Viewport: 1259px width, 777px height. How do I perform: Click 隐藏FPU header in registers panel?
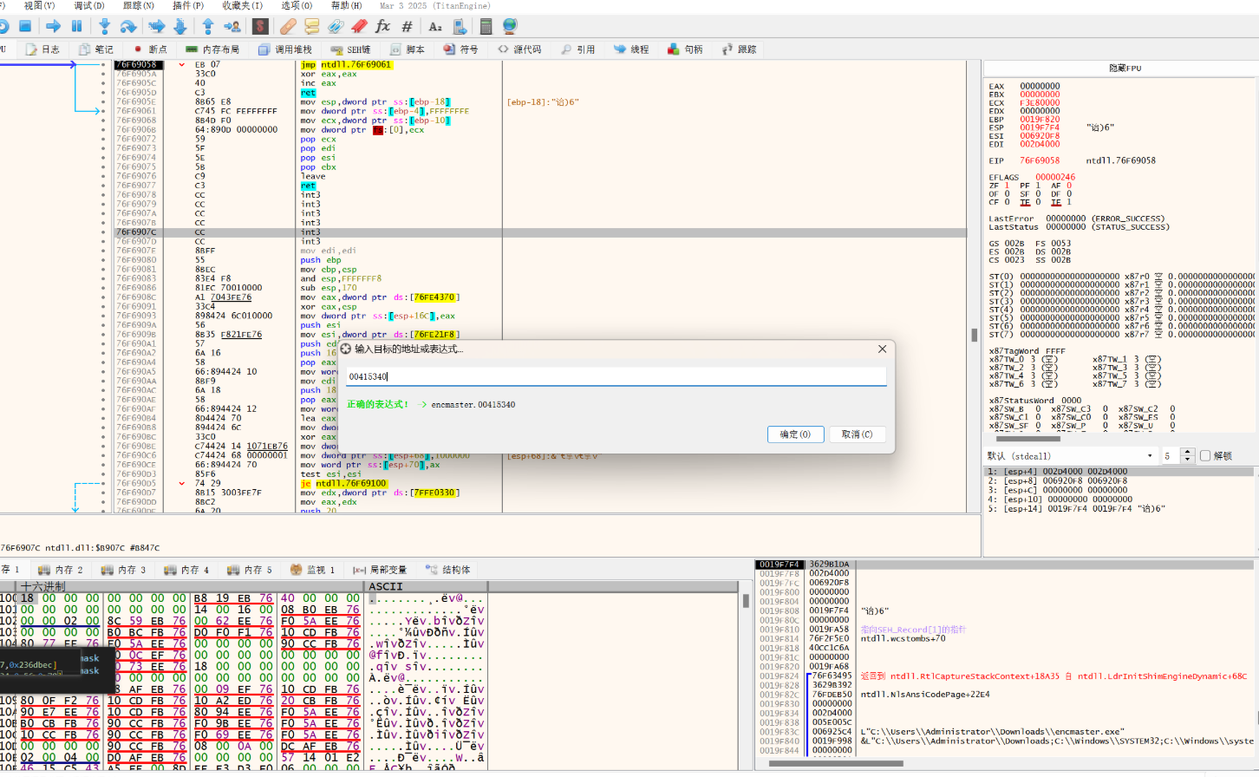pyautogui.click(x=1125, y=68)
